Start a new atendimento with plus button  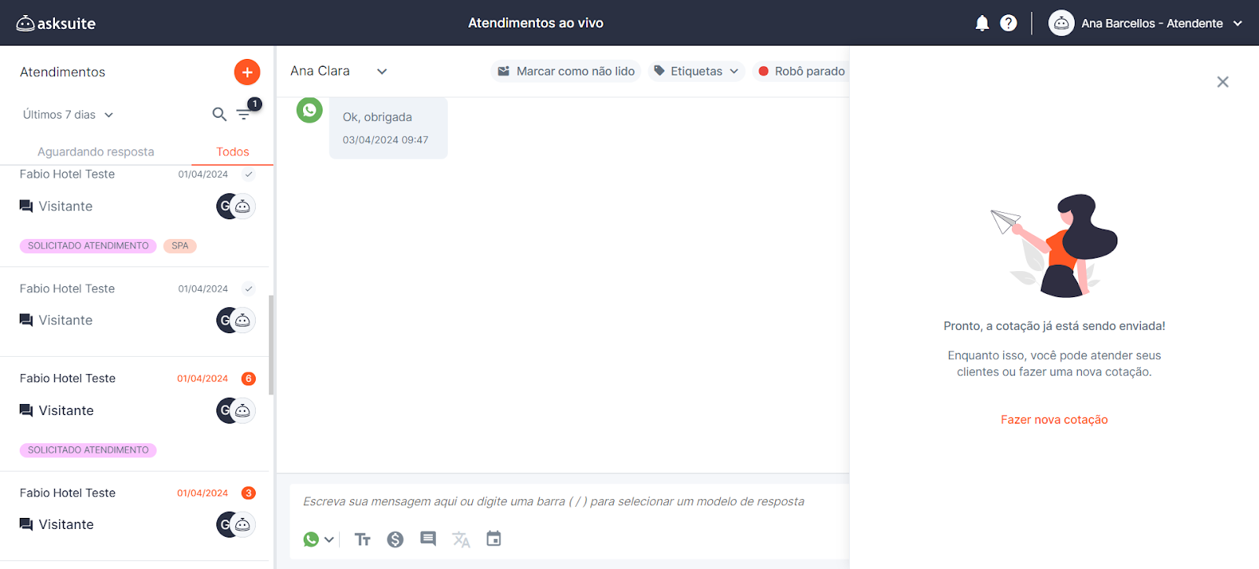click(247, 72)
